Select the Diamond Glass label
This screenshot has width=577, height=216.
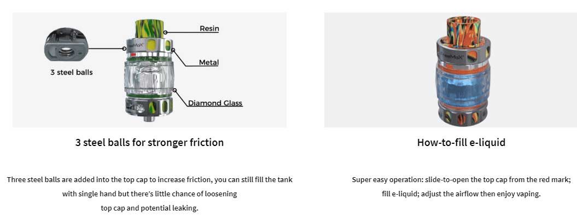[215, 103]
